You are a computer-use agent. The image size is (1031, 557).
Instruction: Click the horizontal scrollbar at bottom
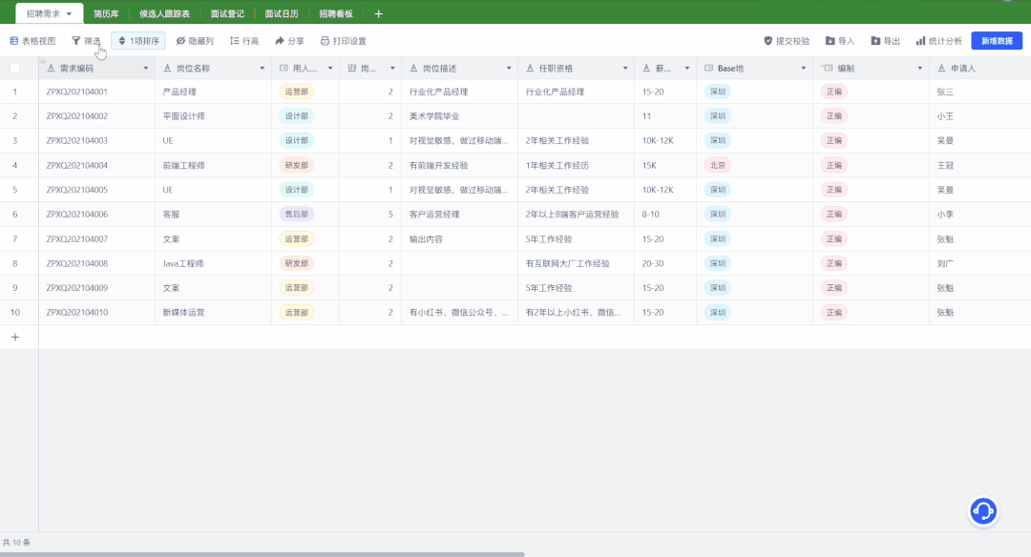click(262, 554)
